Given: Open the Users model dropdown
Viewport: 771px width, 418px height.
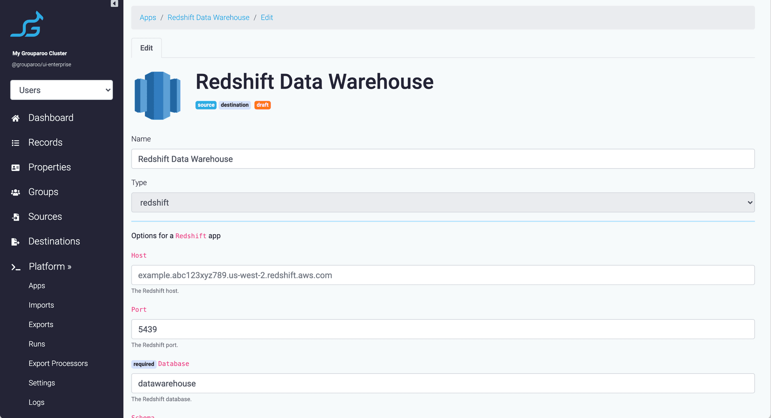Looking at the screenshot, I should coord(61,90).
